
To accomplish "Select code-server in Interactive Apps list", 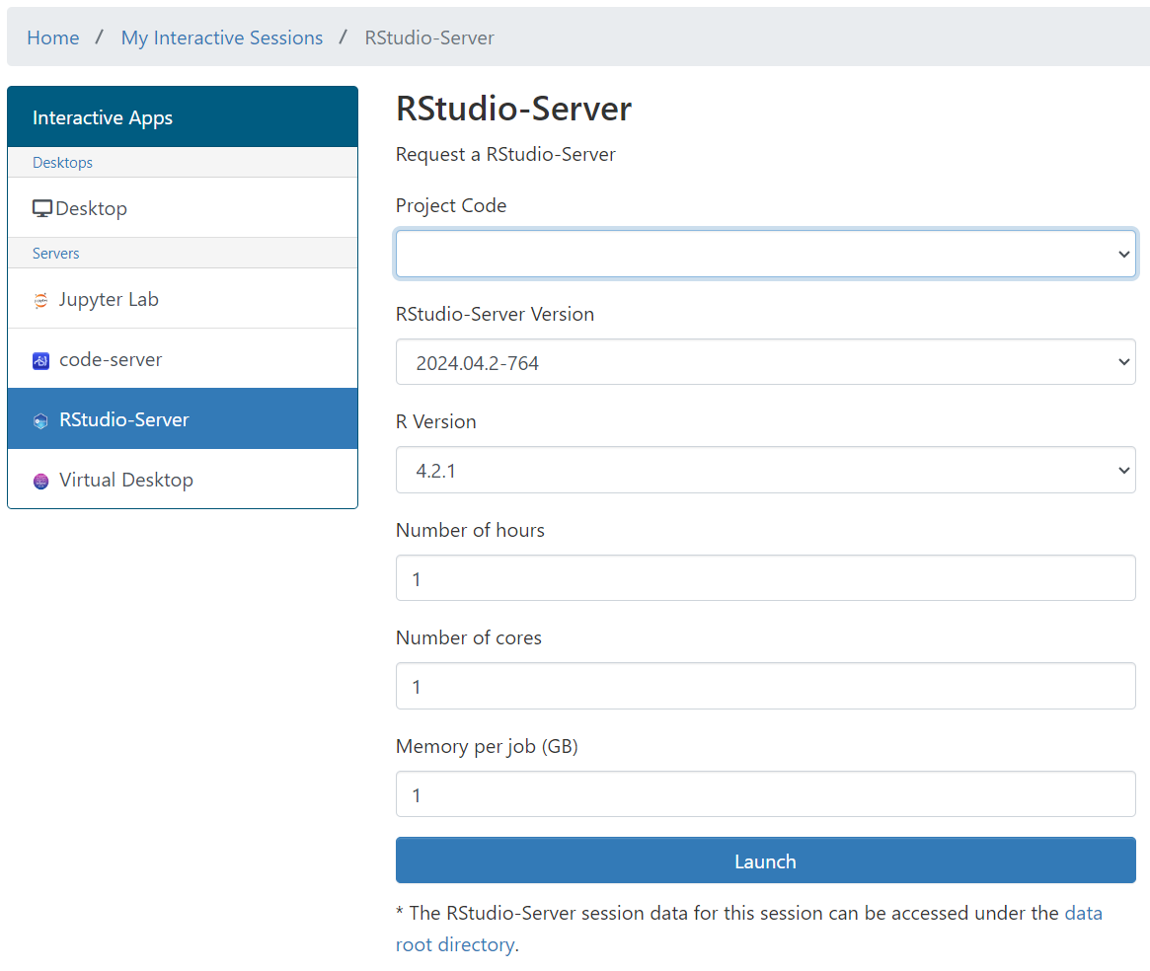I will point(111,359).
